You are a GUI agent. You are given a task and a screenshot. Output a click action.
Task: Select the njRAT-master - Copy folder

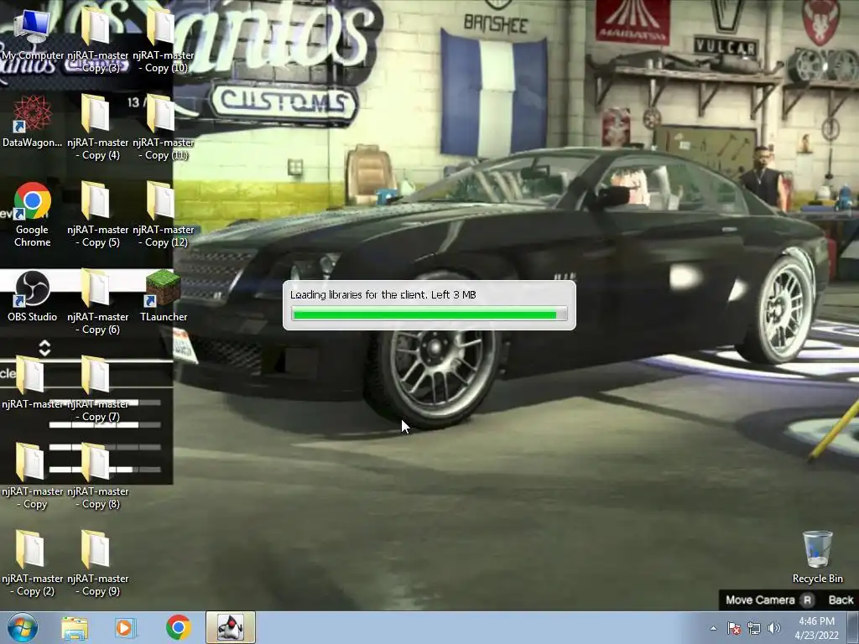pos(33,476)
